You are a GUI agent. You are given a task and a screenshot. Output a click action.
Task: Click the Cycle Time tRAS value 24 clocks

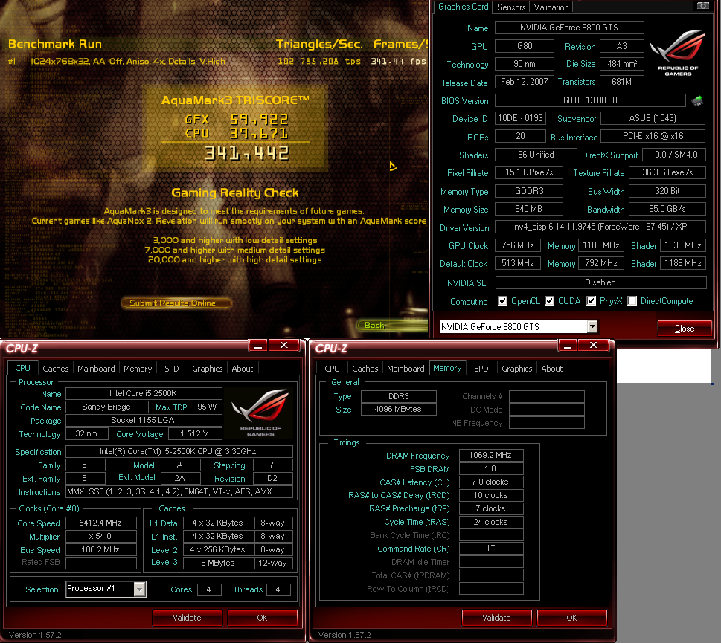click(x=490, y=522)
